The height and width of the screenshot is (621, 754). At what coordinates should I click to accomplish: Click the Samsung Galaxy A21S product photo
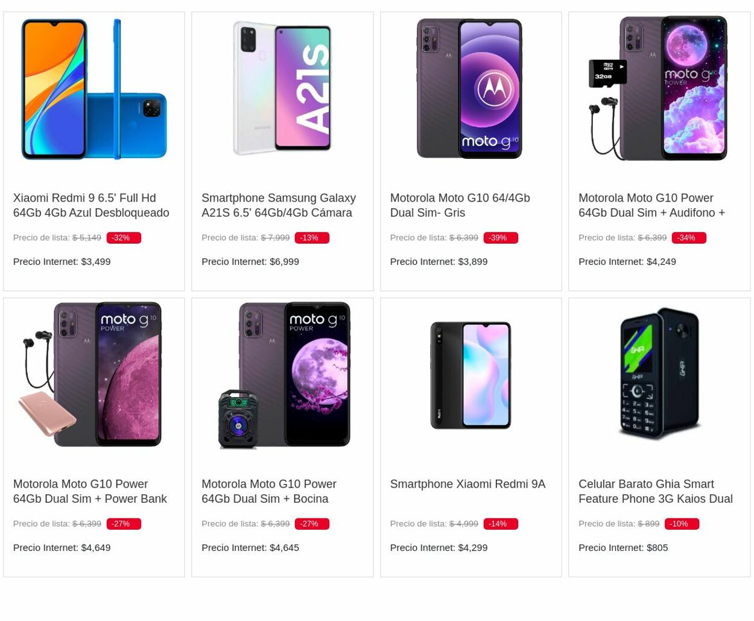(282, 88)
